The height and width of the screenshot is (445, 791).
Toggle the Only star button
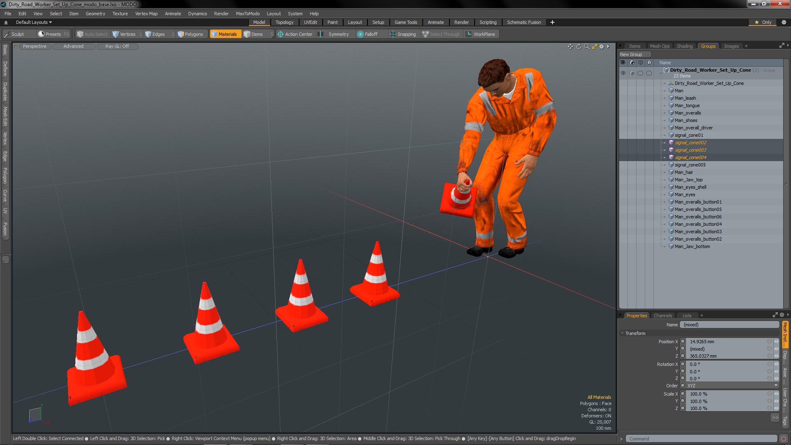763,22
